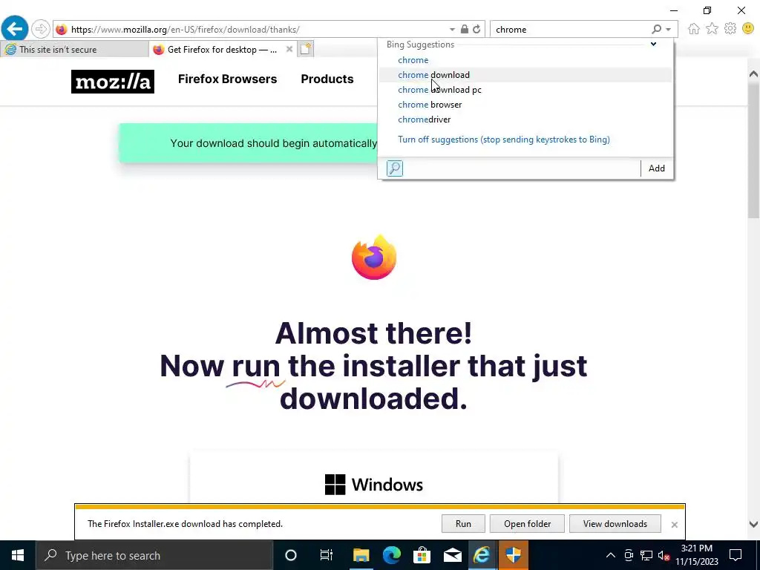760x570 pixels.
Task: Click Add search provider button
Action: point(657,168)
